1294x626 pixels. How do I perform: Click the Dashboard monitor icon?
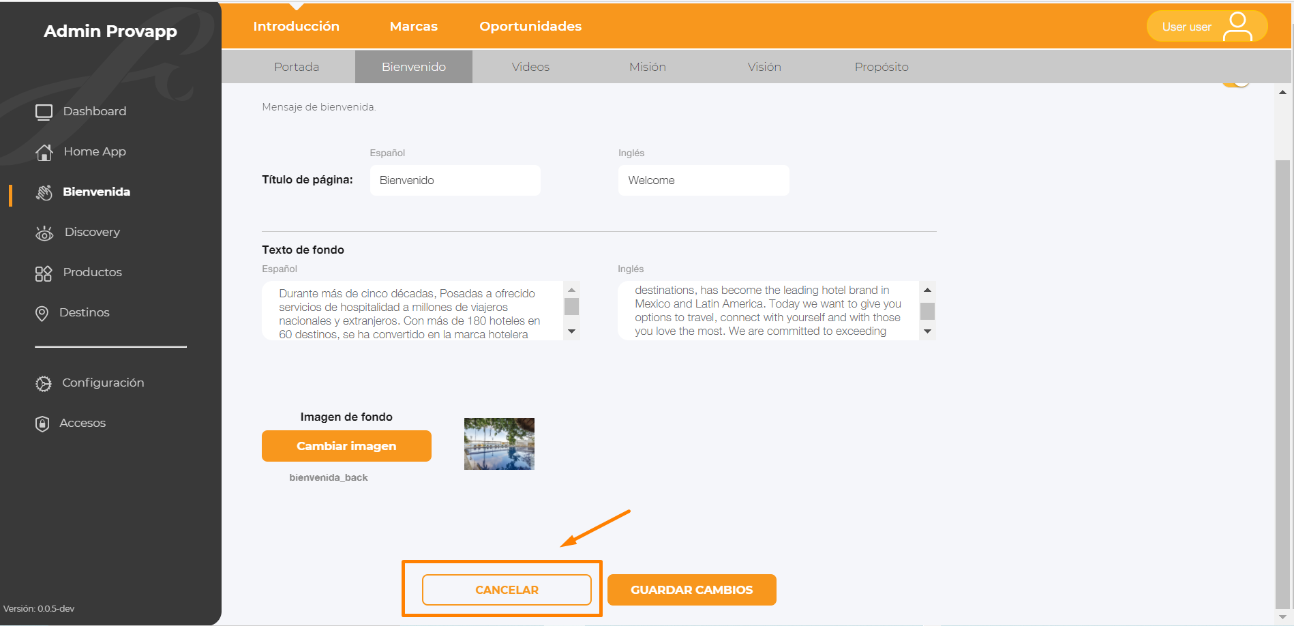tap(44, 112)
